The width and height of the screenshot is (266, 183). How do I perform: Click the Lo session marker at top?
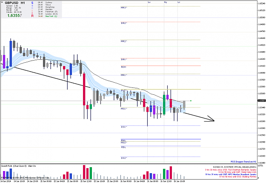149,2
